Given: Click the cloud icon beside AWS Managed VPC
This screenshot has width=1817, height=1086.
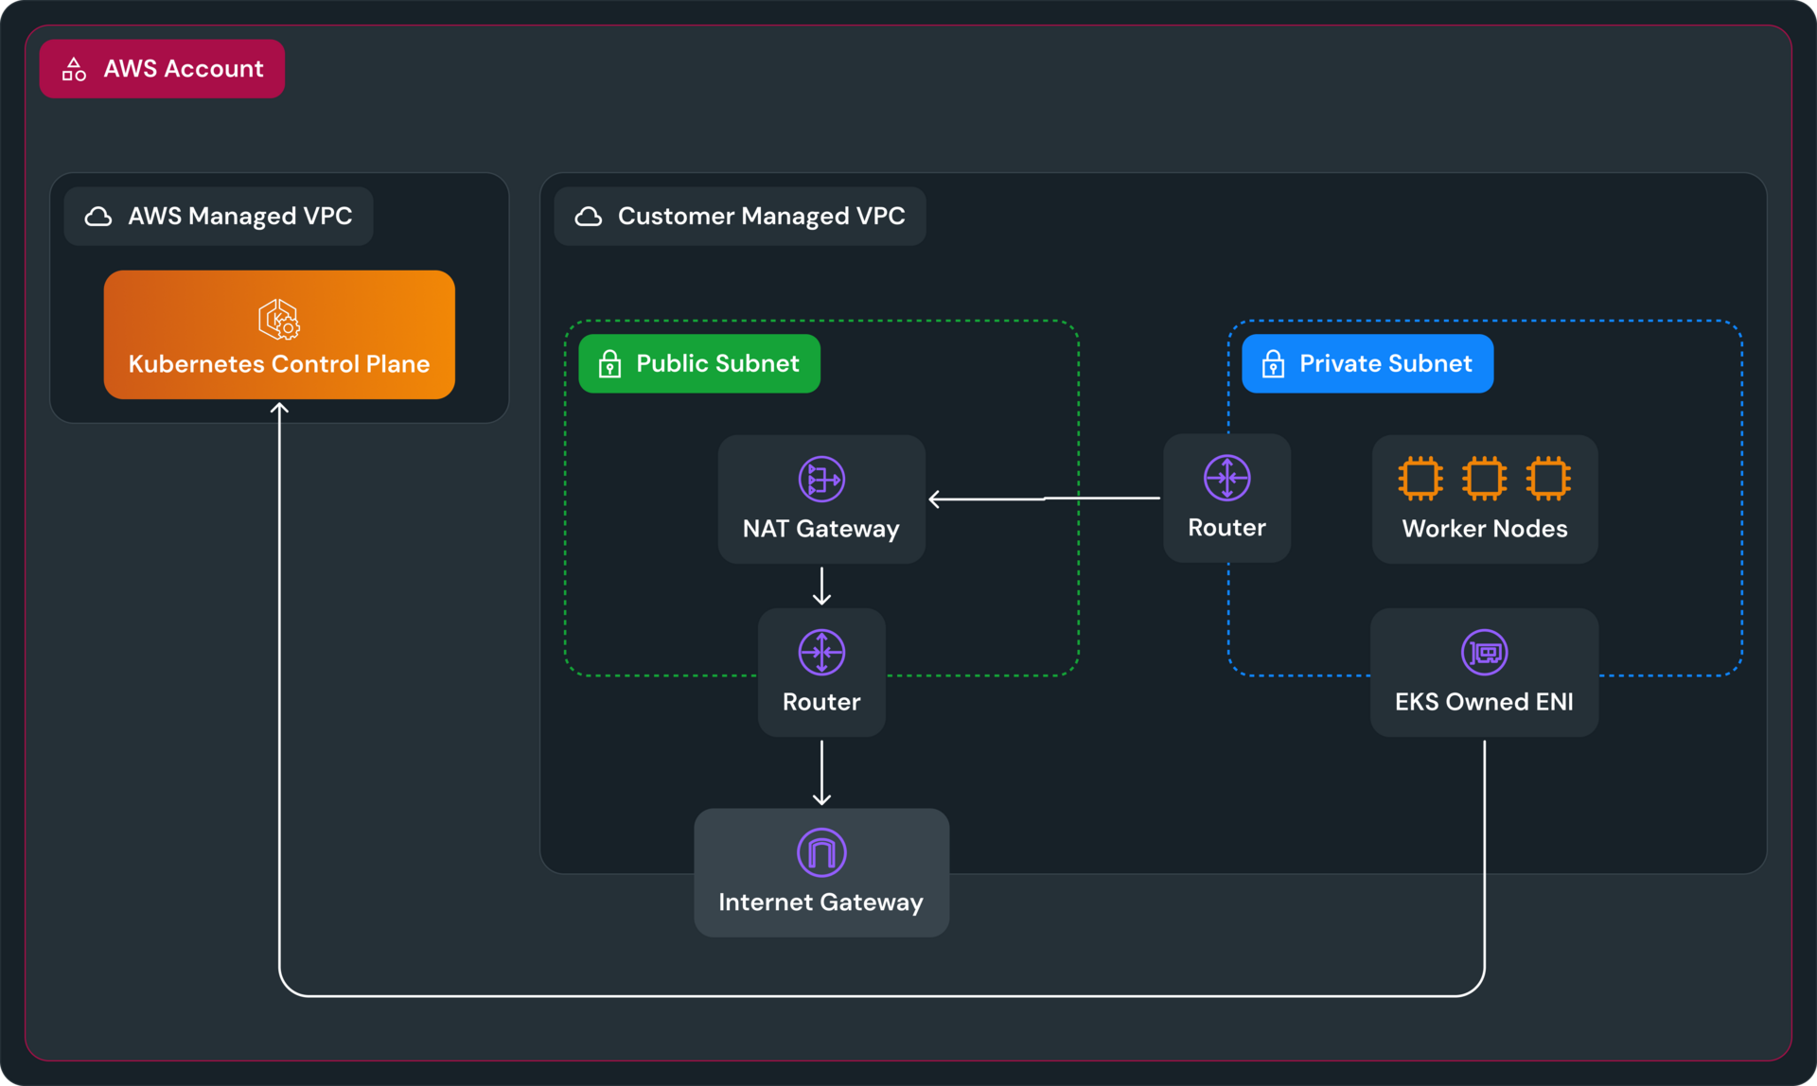Looking at the screenshot, I should point(98,217).
